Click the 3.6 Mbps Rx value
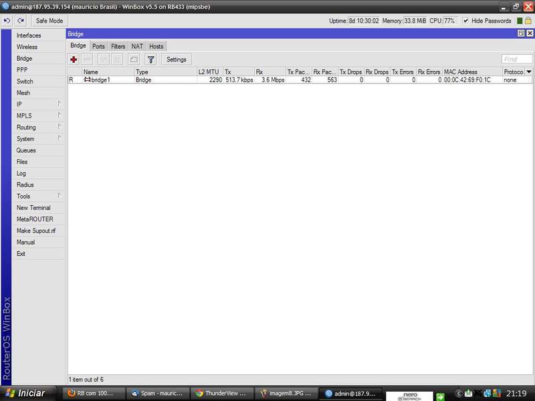The image size is (535, 401). [x=273, y=80]
